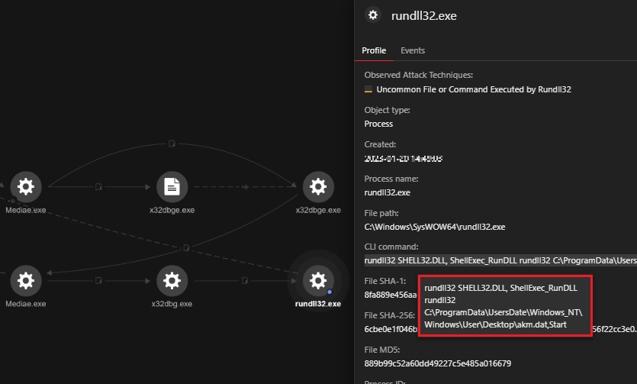Click the yellow severity icon beside attack technique
The height and width of the screenshot is (384, 637).
[369, 89]
